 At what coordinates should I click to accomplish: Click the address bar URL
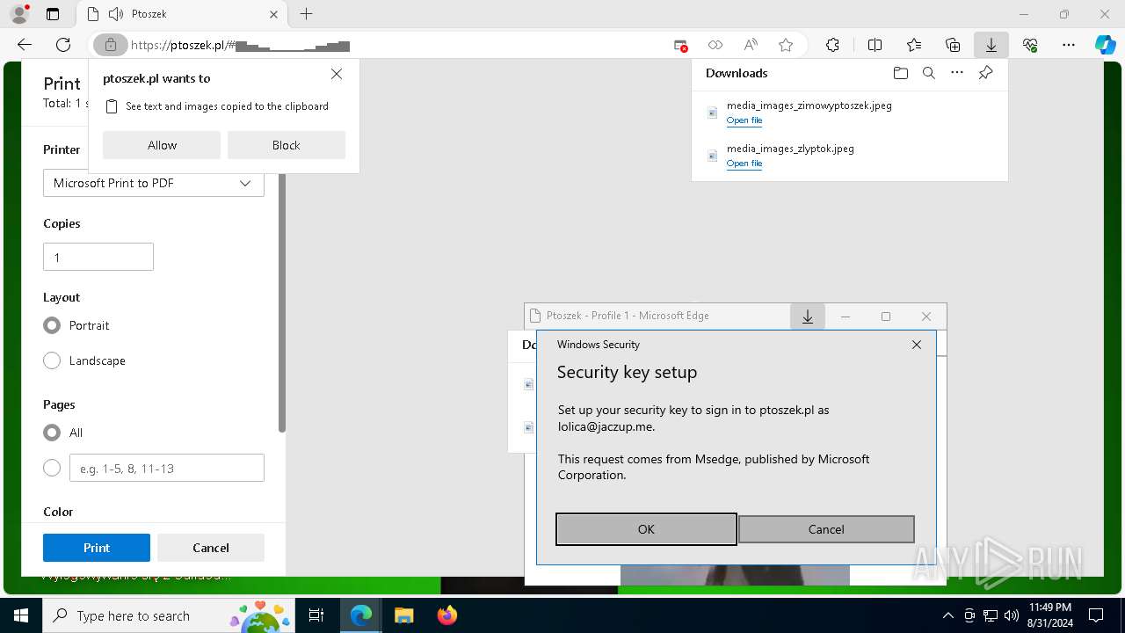[x=240, y=45]
